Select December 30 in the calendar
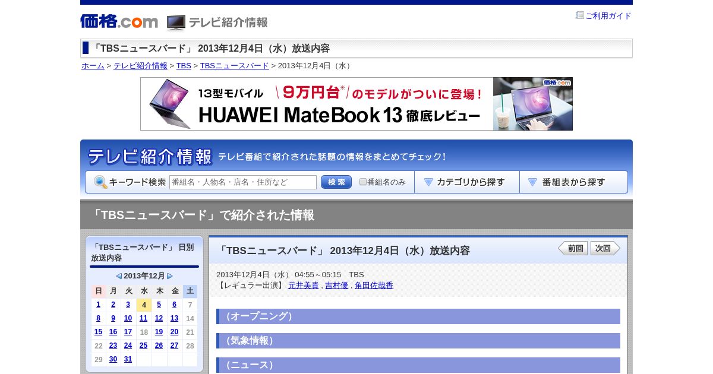713x374 pixels. pos(113,359)
